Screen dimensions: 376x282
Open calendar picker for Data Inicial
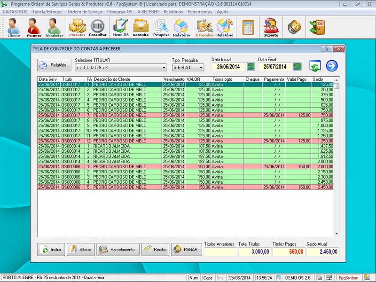pyautogui.click(x=250, y=67)
